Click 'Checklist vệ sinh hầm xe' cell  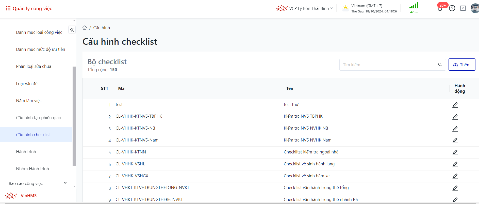[307, 176]
